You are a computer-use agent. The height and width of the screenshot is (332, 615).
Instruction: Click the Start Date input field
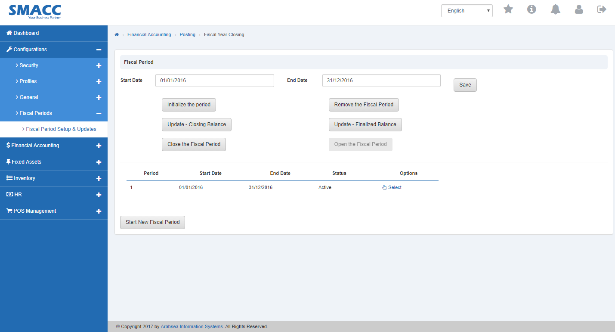[x=214, y=81]
